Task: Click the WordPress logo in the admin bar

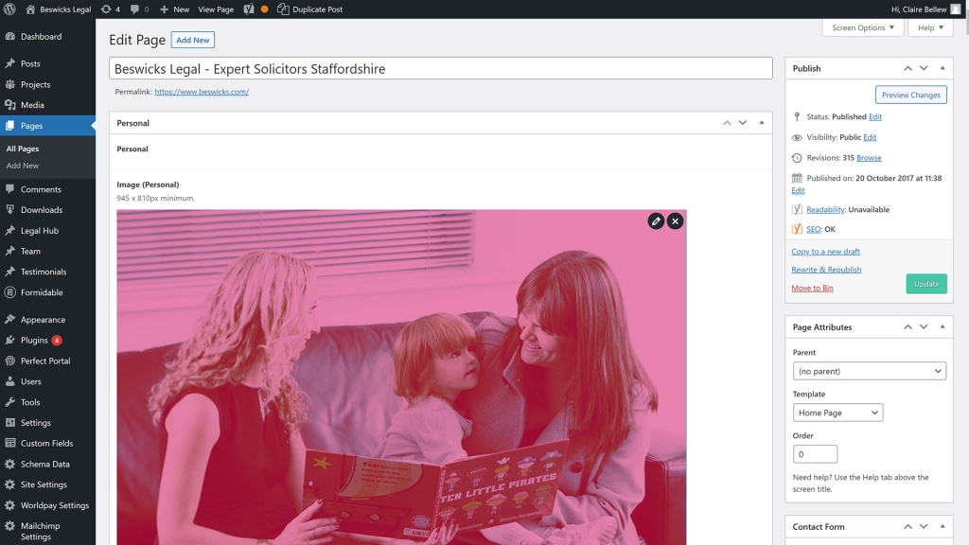Action: [x=10, y=9]
